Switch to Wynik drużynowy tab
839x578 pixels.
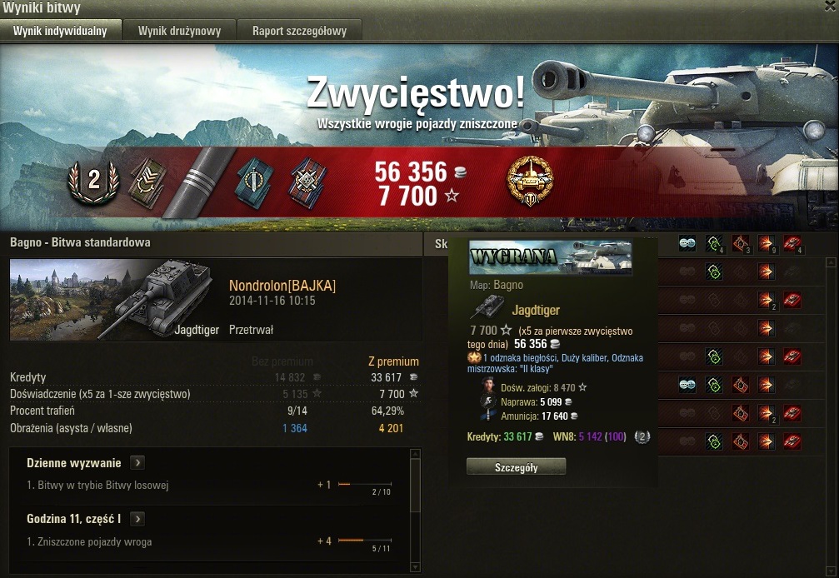point(179,31)
